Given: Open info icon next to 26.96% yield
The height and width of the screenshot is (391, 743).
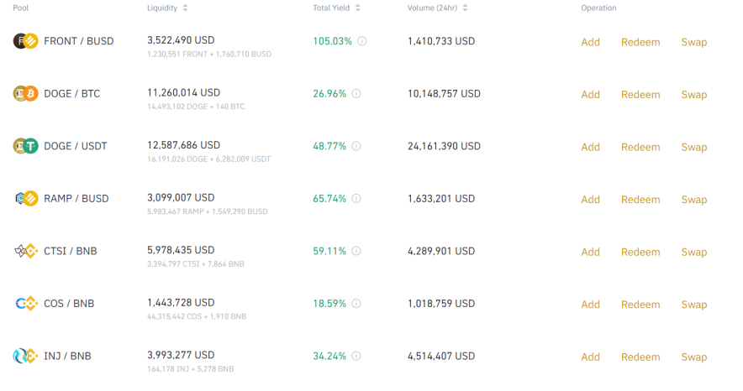Looking at the screenshot, I should [x=356, y=94].
